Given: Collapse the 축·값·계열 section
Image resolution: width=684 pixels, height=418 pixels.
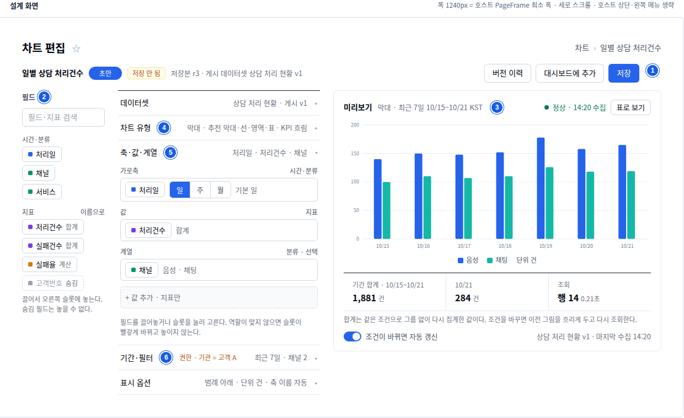Looking at the screenshot, I should click(x=220, y=153).
